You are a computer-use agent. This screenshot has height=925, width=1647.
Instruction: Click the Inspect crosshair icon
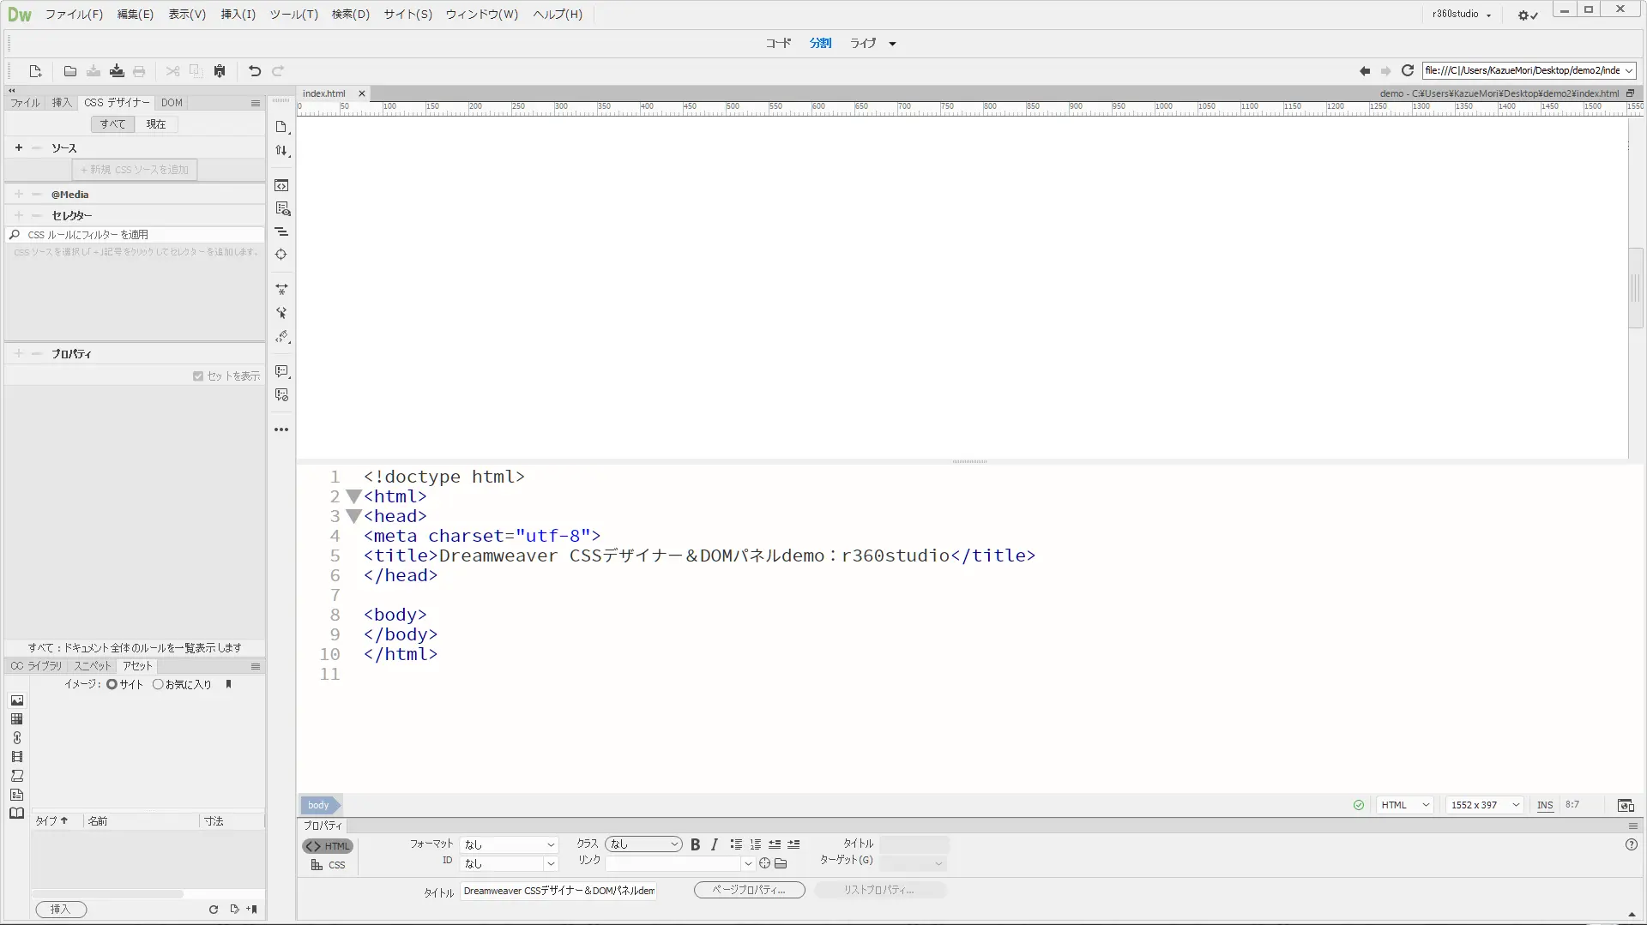coord(281,255)
